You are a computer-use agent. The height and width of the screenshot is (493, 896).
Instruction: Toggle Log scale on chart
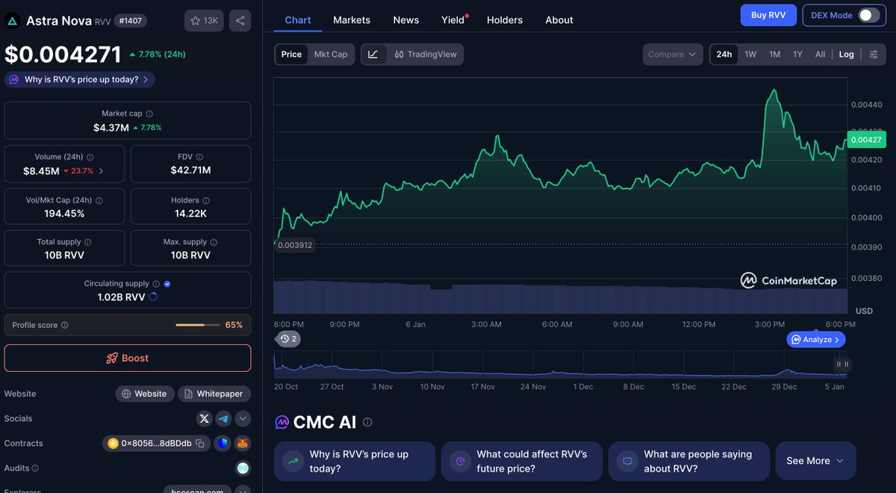(x=846, y=55)
